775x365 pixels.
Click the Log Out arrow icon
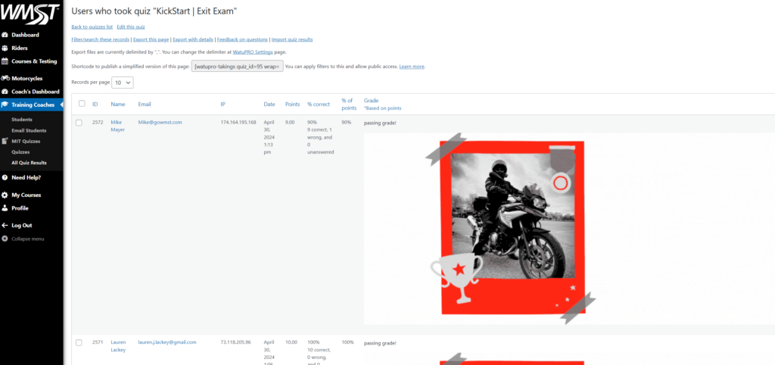click(x=5, y=225)
